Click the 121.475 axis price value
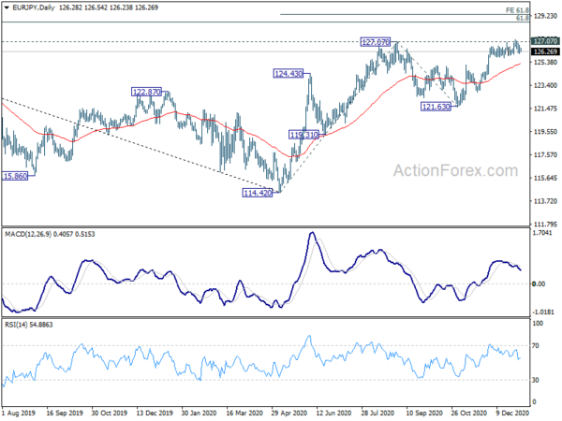Image resolution: width=562 pixels, height=421 pixels. pyautogui.click(x=545, y=109)
